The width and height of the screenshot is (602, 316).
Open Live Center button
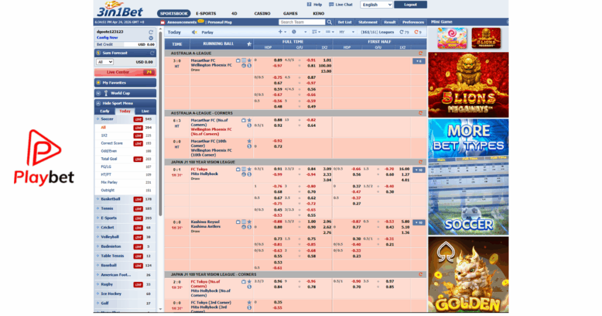(x=125, y=72)
